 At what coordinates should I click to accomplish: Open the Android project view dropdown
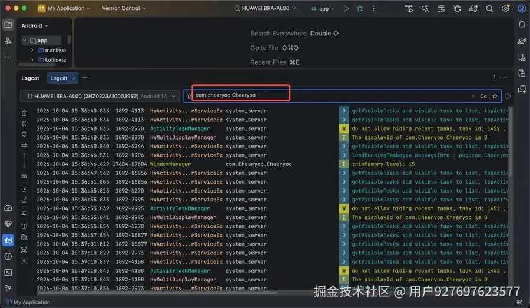[35, 25]
